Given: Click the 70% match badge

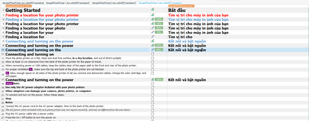Looking at the screenshot, I should click(159, 32).
